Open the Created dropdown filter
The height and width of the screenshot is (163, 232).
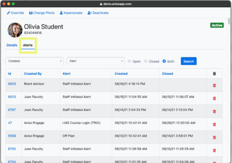point(34,61)
